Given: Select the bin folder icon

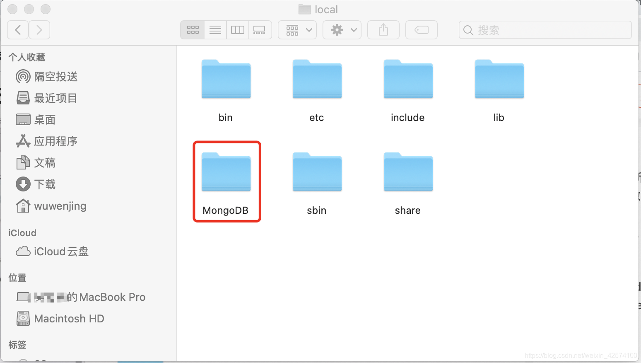Looking at the screenshot, I should point(226,79).
